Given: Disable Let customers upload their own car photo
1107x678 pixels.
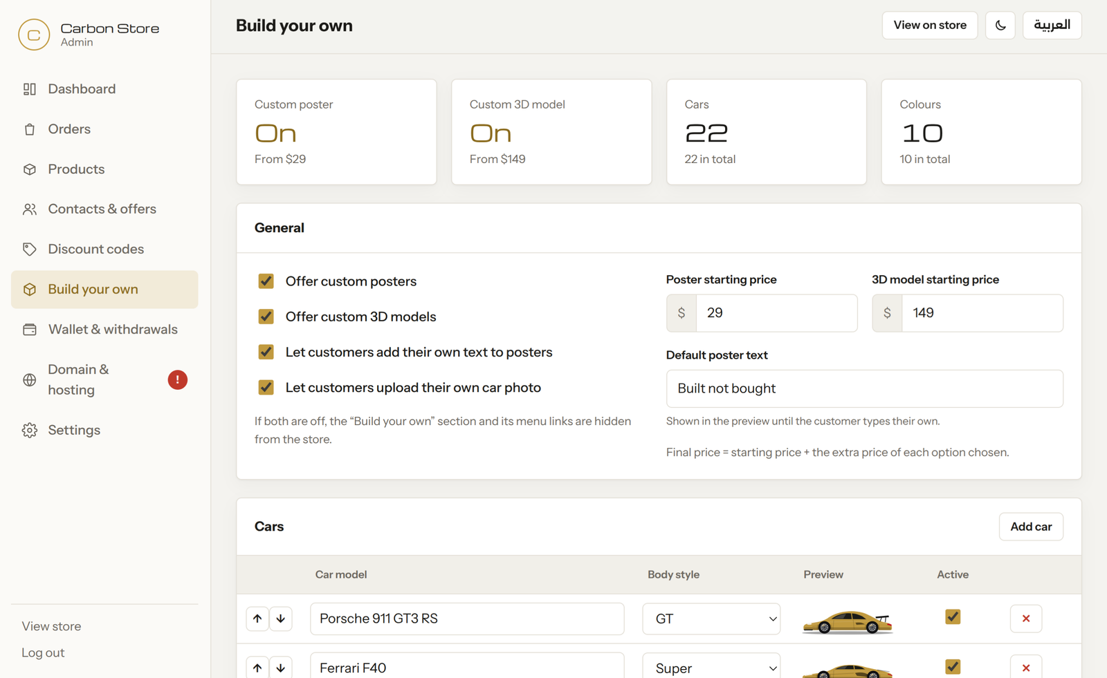Looking at the screenshot, I should point(266,387).
